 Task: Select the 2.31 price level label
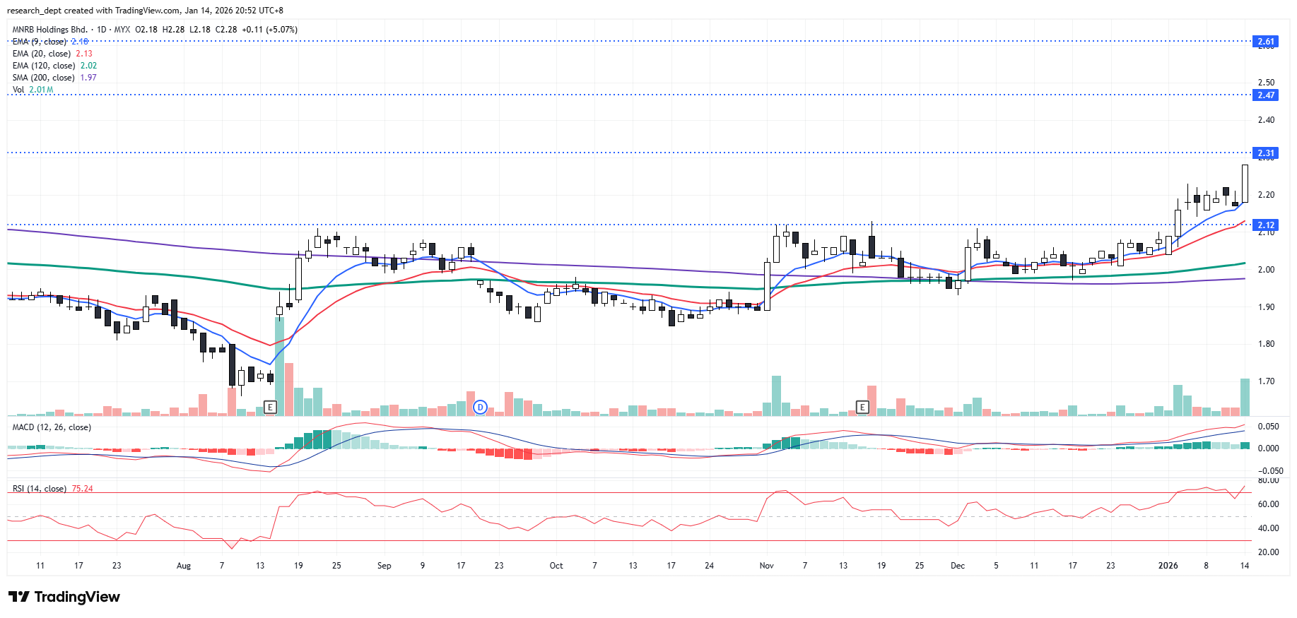[1265, 153]
